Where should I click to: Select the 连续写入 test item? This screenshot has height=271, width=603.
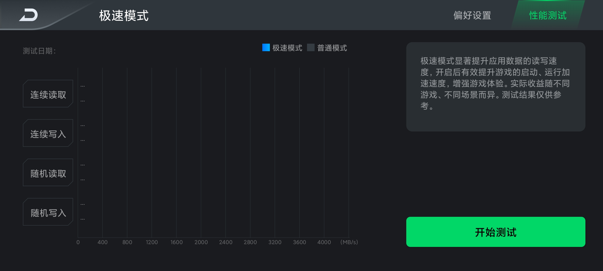tap(48, 133)
